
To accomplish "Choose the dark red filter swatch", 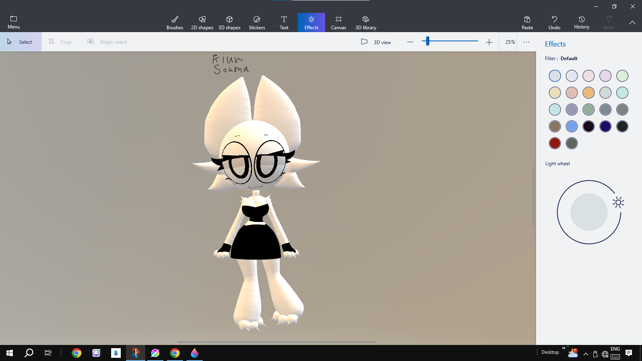I will point(555,143).
